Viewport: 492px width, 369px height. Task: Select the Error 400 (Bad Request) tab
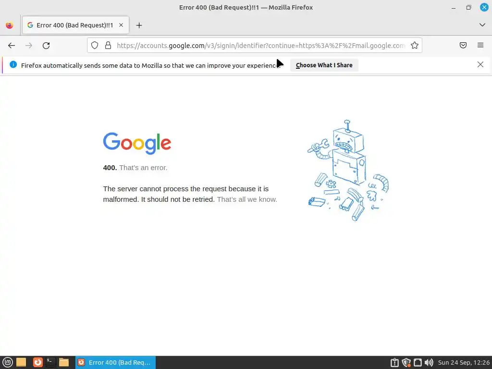pos(75,25)
